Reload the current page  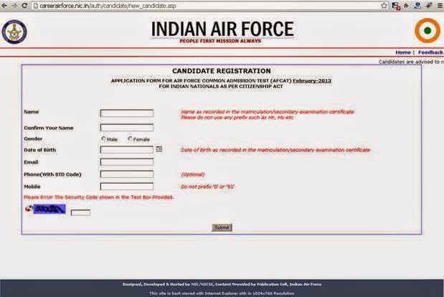[24, 5]
